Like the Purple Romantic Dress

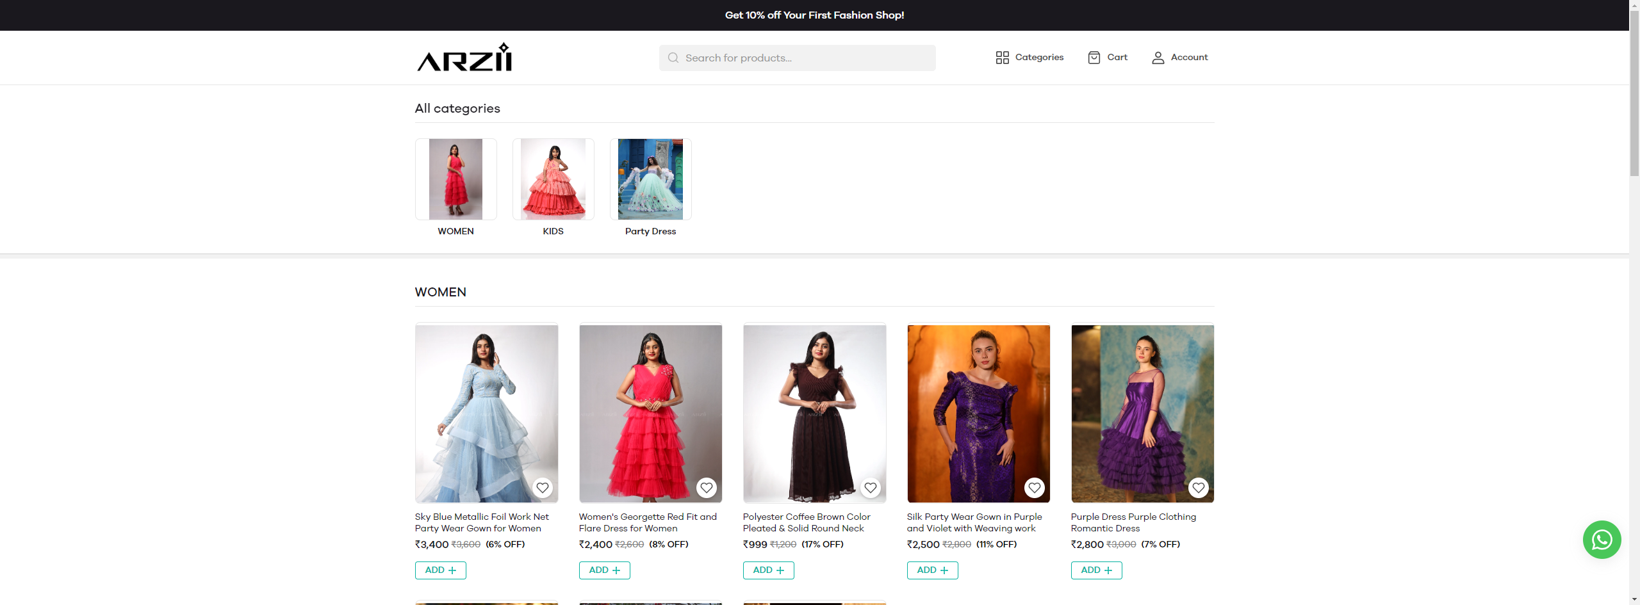(x=1199, y=488)
